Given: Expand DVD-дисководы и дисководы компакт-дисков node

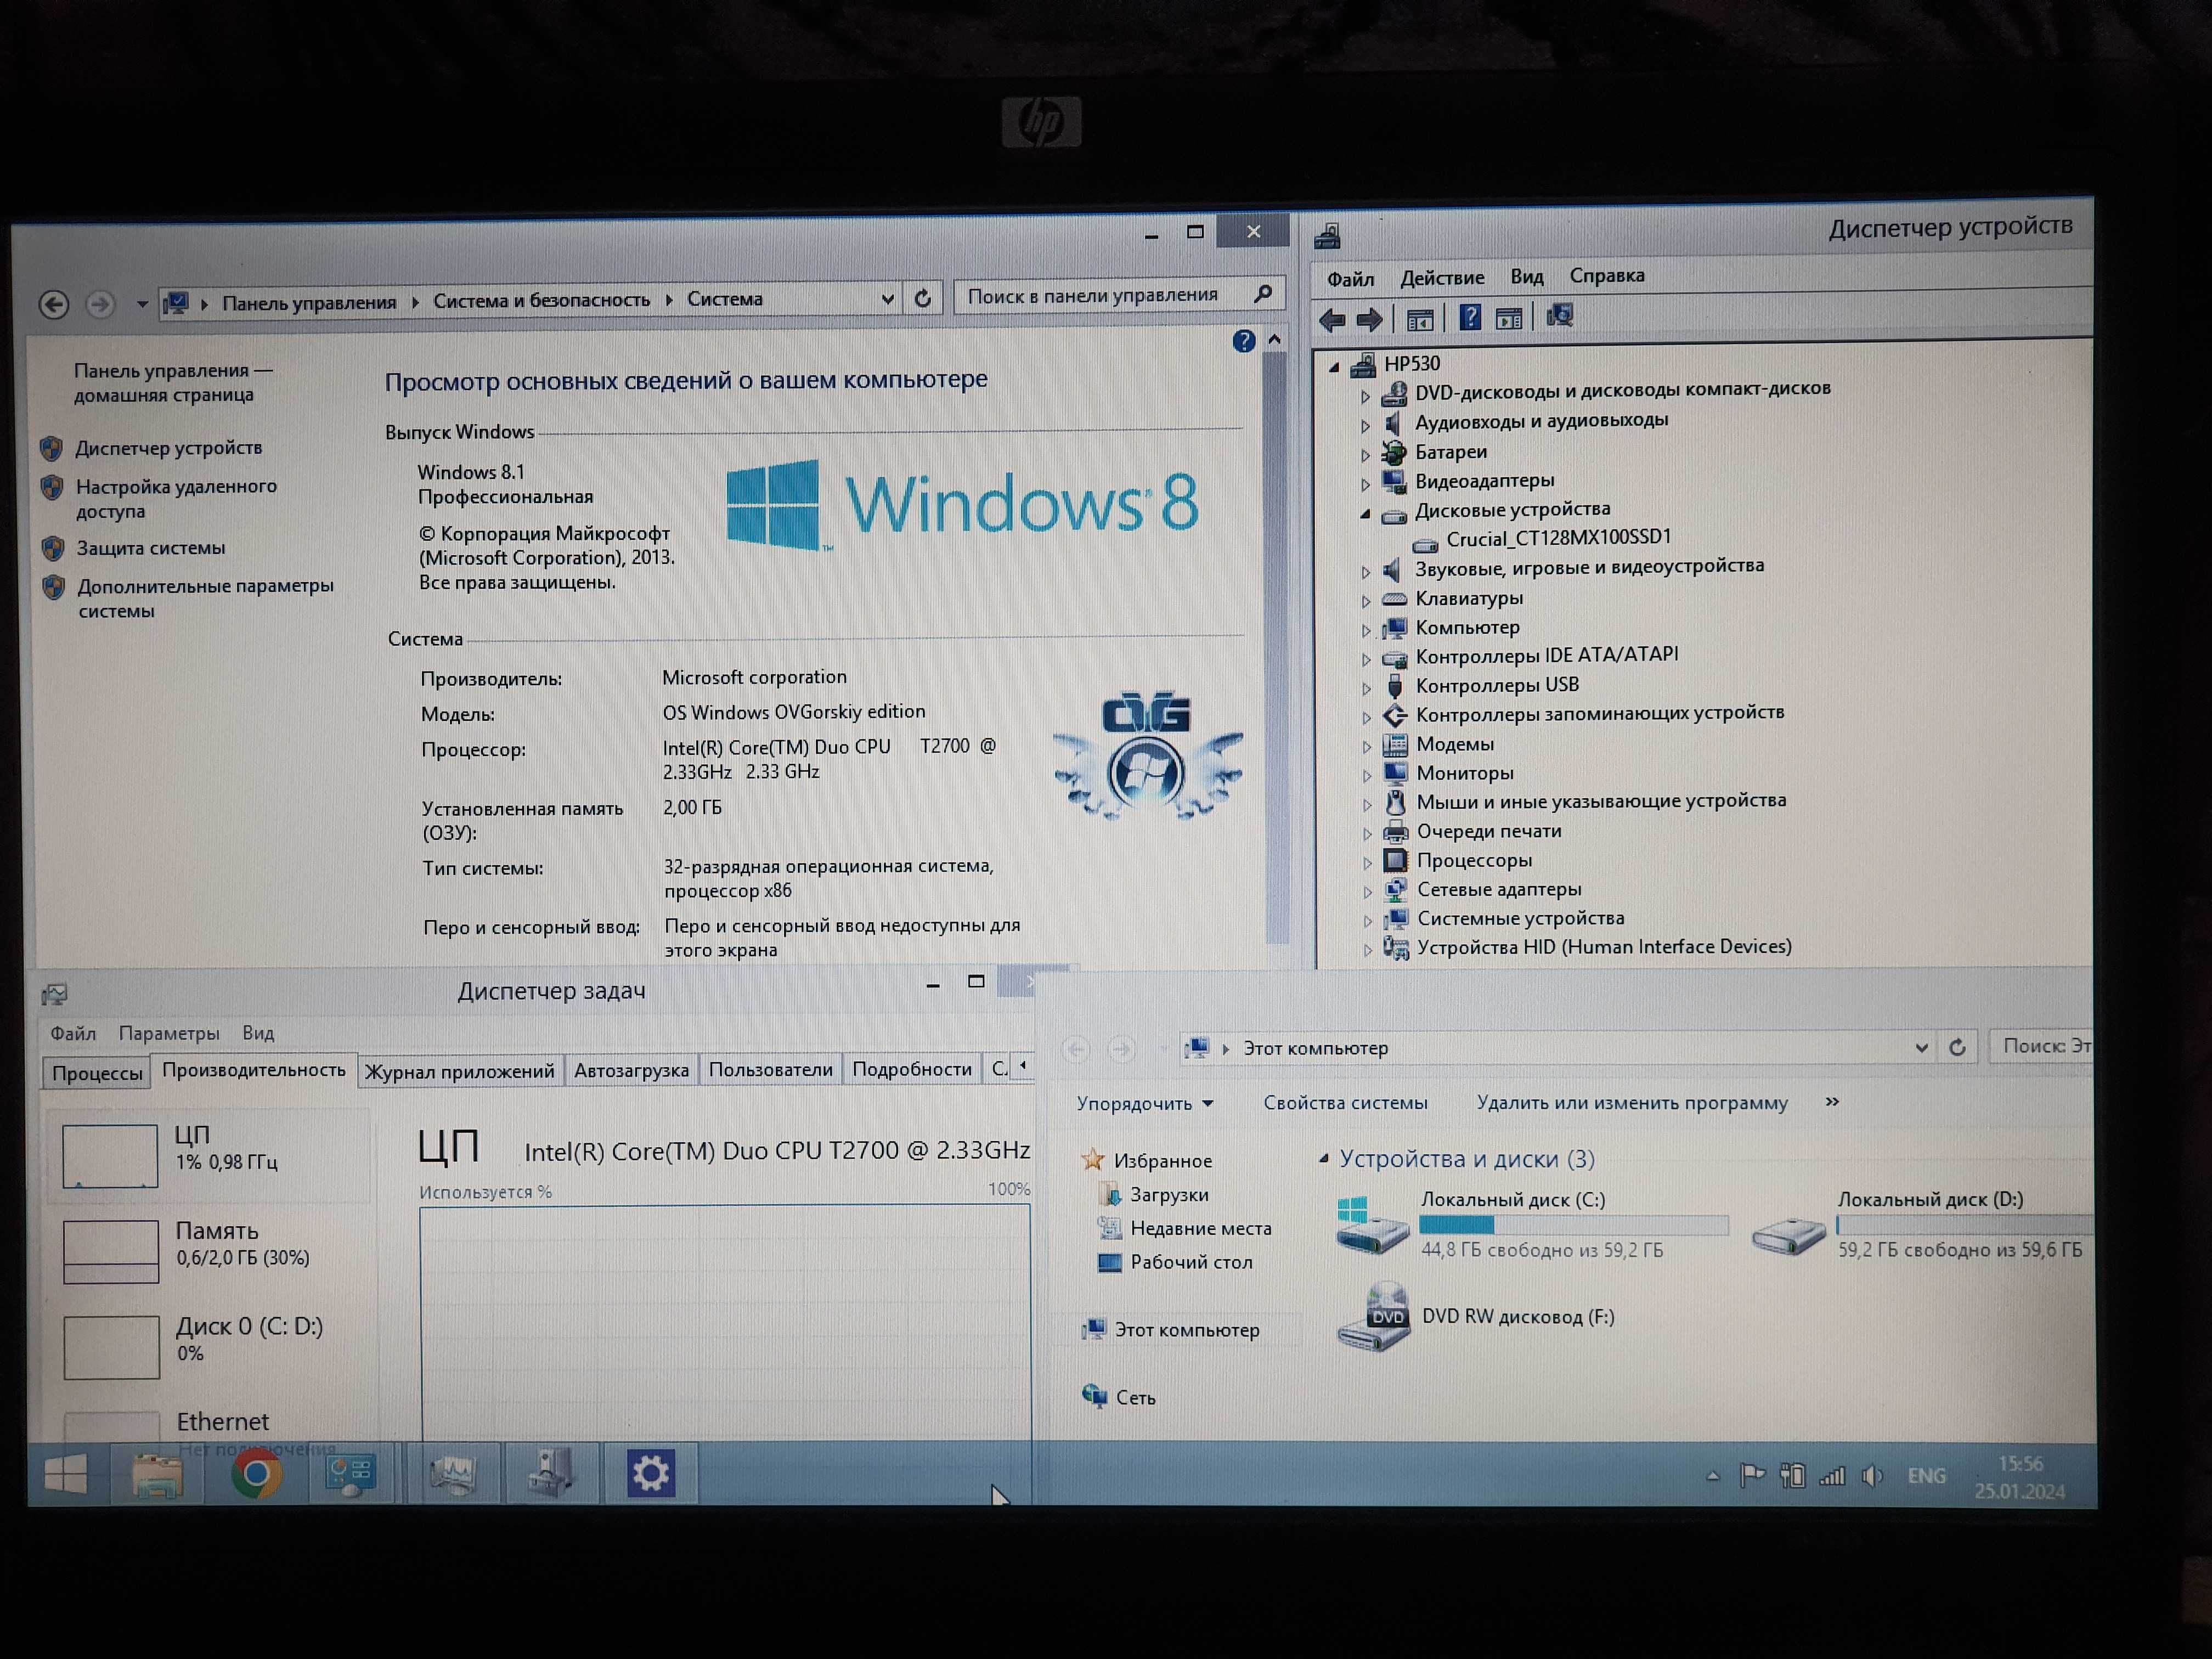Looking at the screenshot, I should click(x=1365, y=396).
